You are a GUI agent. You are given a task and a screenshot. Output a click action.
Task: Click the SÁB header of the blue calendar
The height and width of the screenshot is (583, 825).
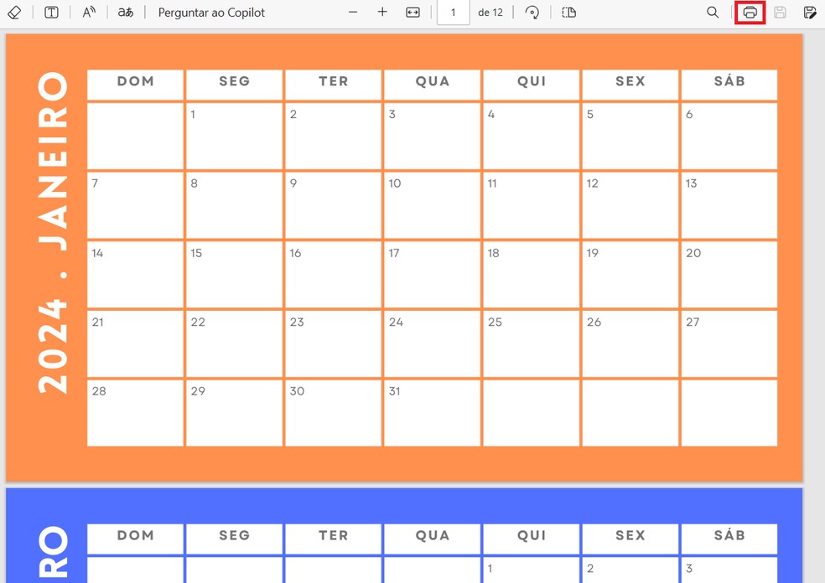click(729, 536)
